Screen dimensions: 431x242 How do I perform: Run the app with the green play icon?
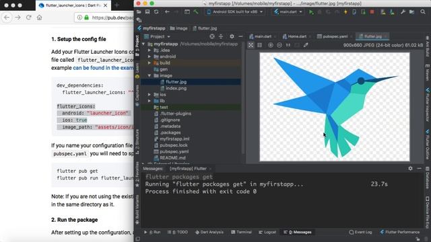(311, 12)
